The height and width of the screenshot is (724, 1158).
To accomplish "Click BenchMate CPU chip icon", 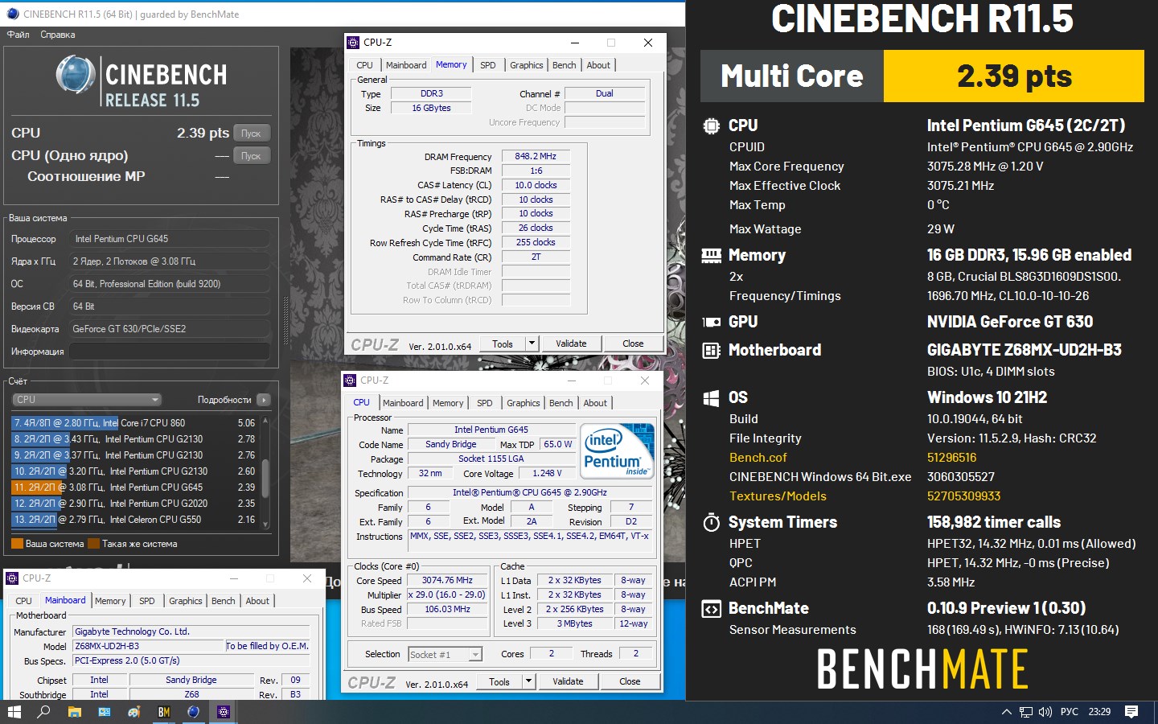I will point(711,125).
